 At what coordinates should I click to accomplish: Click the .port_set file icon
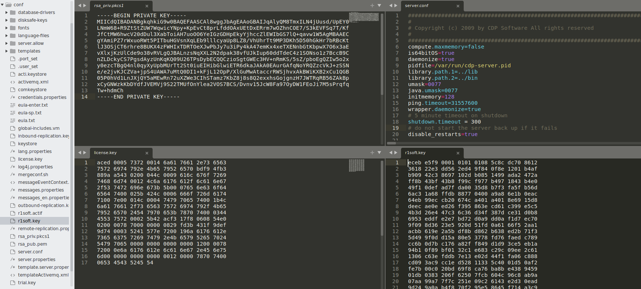click(13, 59)
